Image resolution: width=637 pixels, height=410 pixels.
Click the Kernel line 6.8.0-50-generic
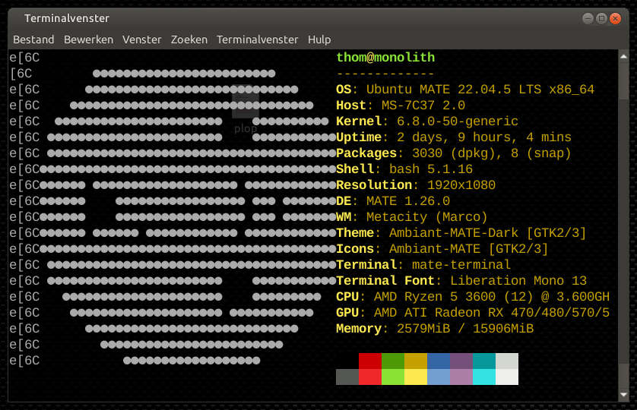point(427,121)
